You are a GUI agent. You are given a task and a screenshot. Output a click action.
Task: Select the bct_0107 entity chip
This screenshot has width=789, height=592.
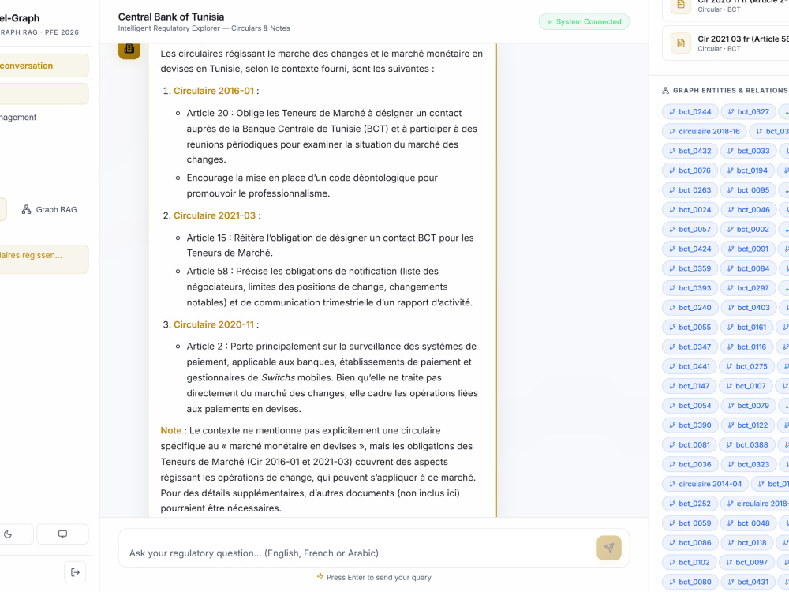tap(746, 387)
